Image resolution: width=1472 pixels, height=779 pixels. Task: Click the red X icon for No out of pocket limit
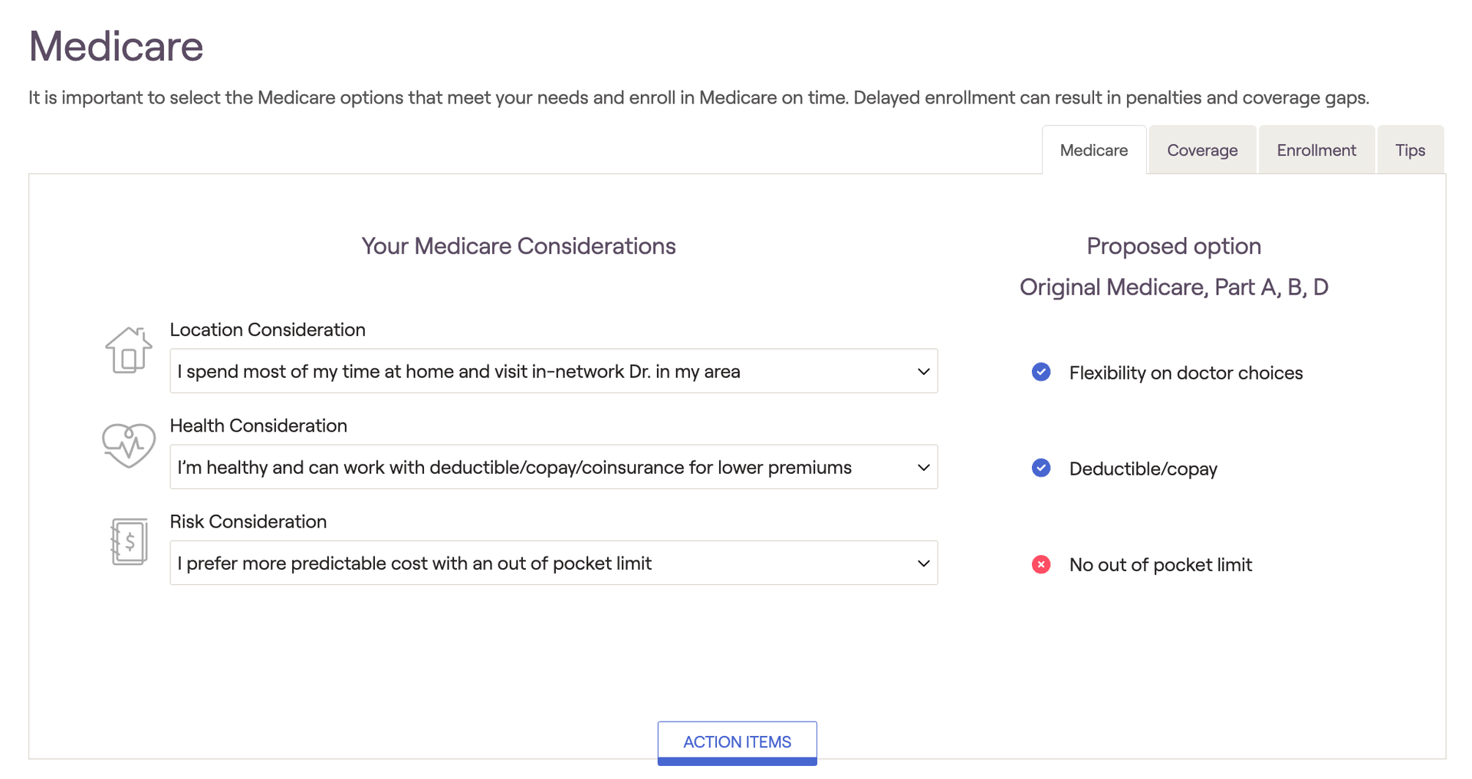click(x=1040, y=564)
